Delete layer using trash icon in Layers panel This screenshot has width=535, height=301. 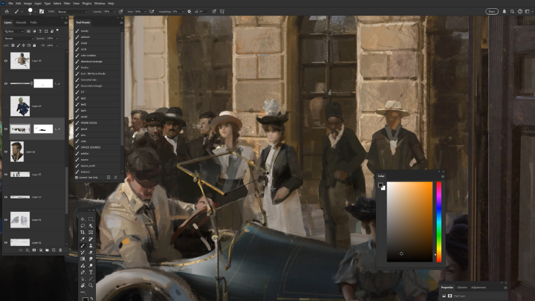pos(60,250)
